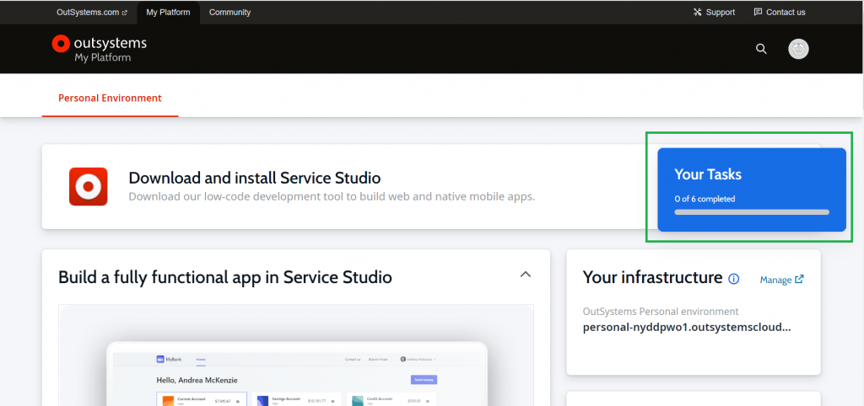Click the 'Download our low-code development tool' description
Image resolution: width=864 pixels, height=406 pixels.
332,196
